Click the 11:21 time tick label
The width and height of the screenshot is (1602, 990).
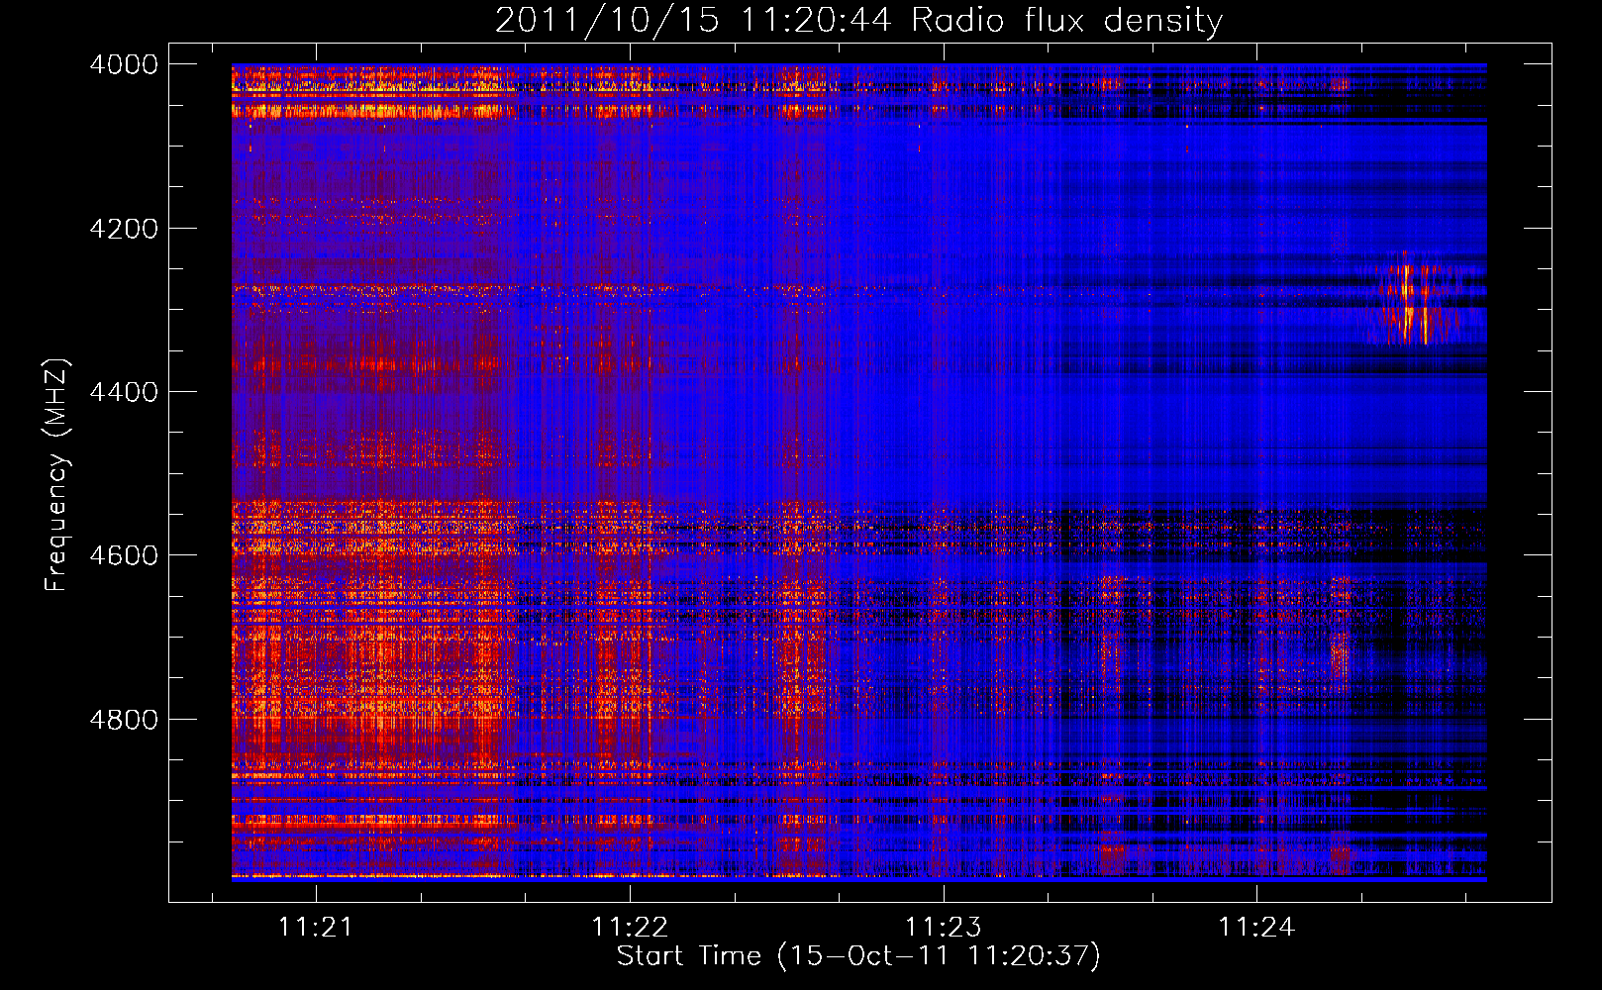tap(316, 927)
